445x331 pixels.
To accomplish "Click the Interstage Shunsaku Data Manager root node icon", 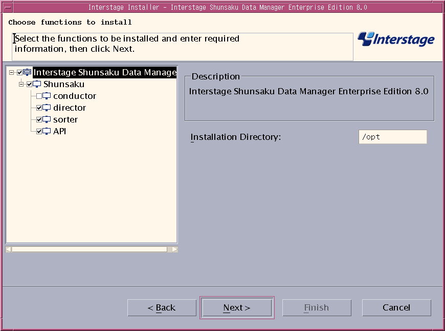I will point(27,72).
